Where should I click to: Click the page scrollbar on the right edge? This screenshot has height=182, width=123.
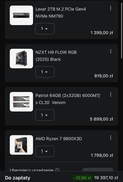(121, 30)
